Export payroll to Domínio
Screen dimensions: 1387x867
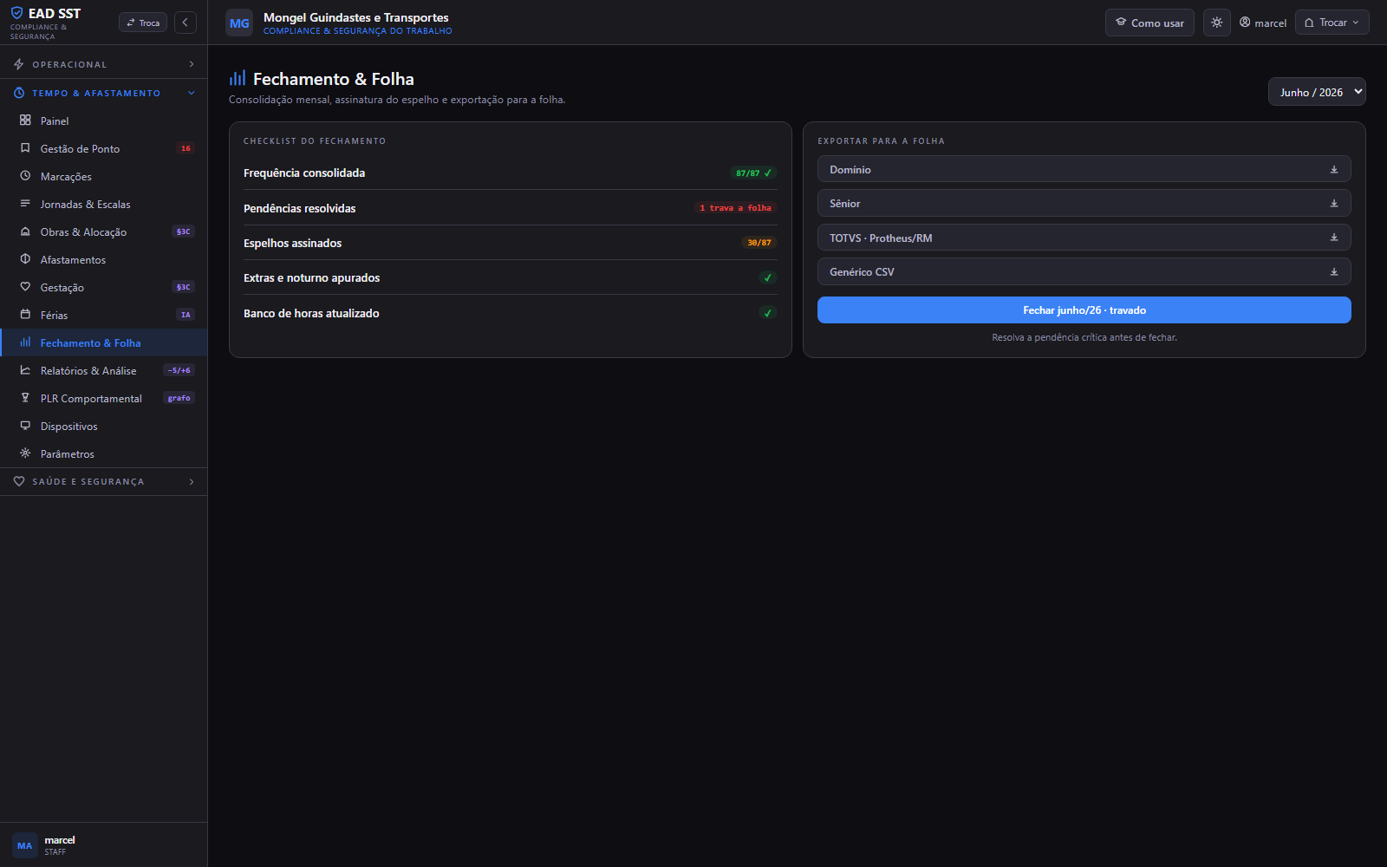[1084, 169]
